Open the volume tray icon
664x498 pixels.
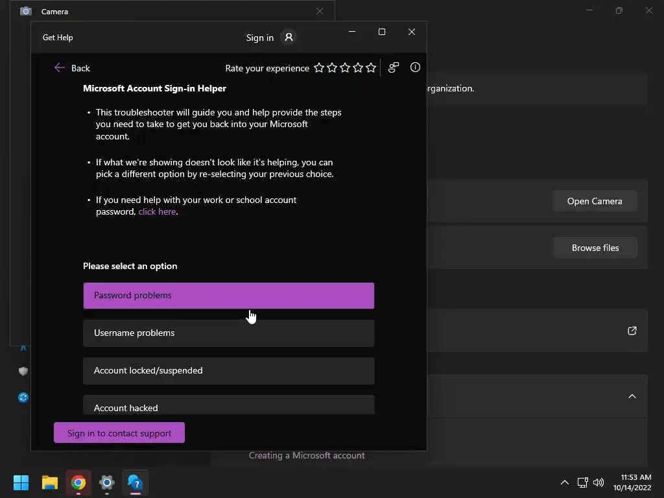click(599, 482)
